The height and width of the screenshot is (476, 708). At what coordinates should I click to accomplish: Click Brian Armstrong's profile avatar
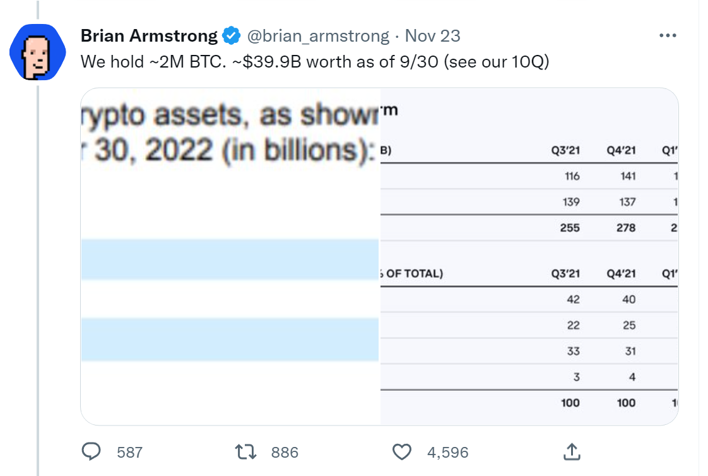38,52
